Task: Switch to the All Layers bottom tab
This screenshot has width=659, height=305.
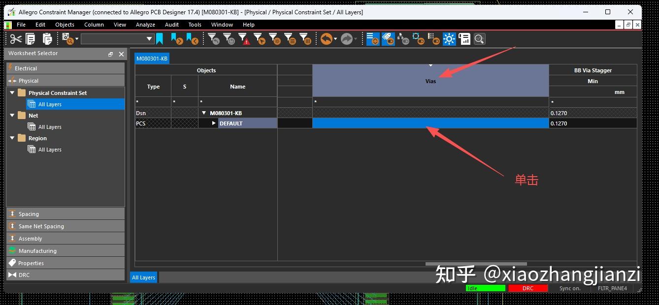Action: 143,277
